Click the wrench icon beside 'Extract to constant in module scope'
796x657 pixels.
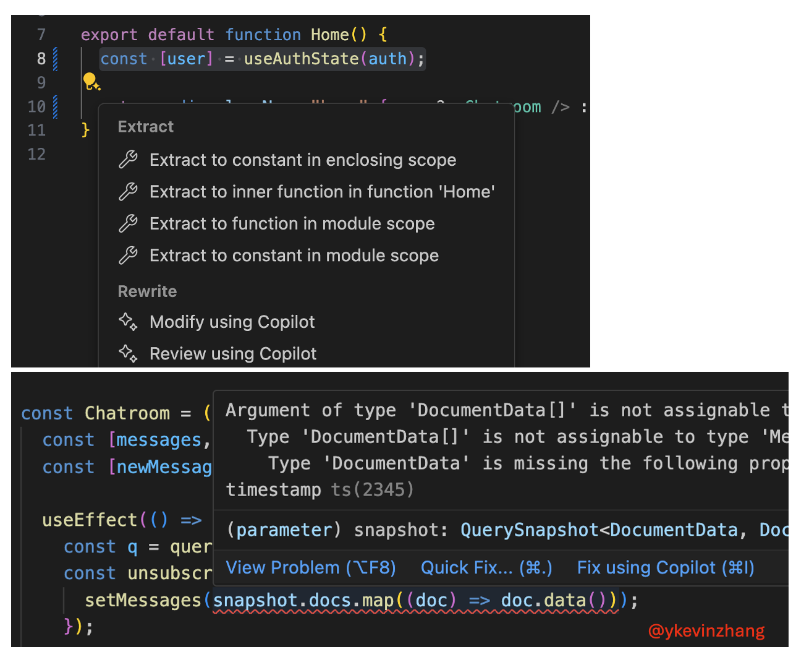(x=128, y=255)
